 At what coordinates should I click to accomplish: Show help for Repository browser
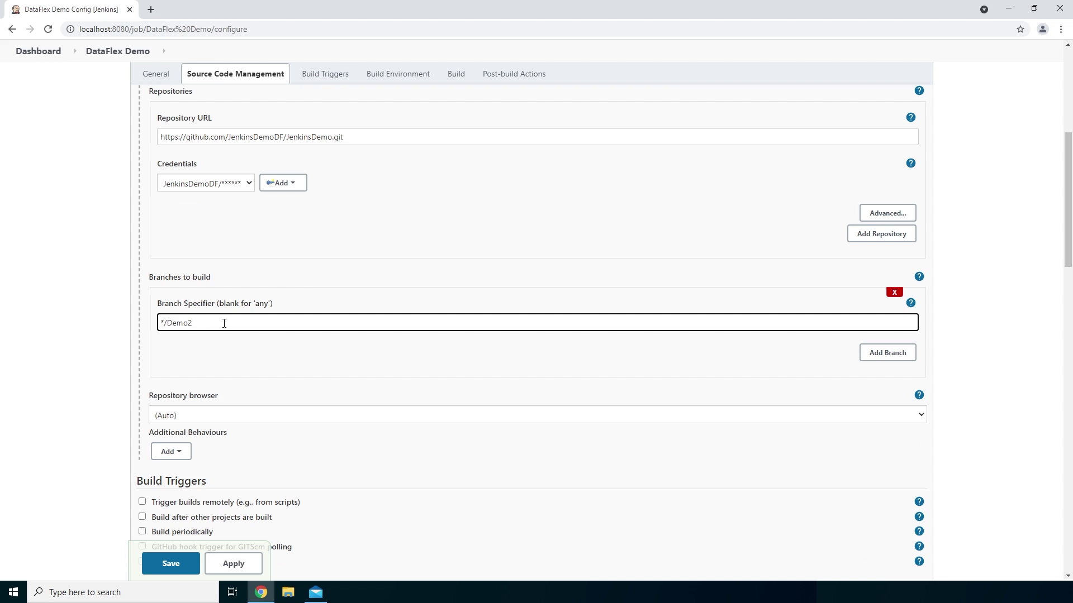919,395
